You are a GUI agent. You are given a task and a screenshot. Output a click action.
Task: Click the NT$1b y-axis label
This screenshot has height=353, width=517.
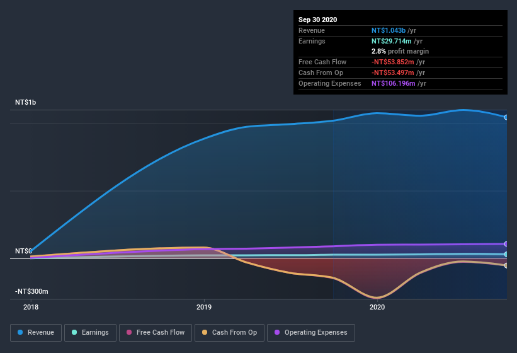point(25,102)
